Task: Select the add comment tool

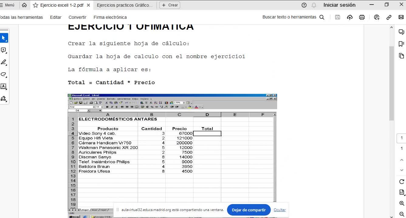Action: [4, 50]
